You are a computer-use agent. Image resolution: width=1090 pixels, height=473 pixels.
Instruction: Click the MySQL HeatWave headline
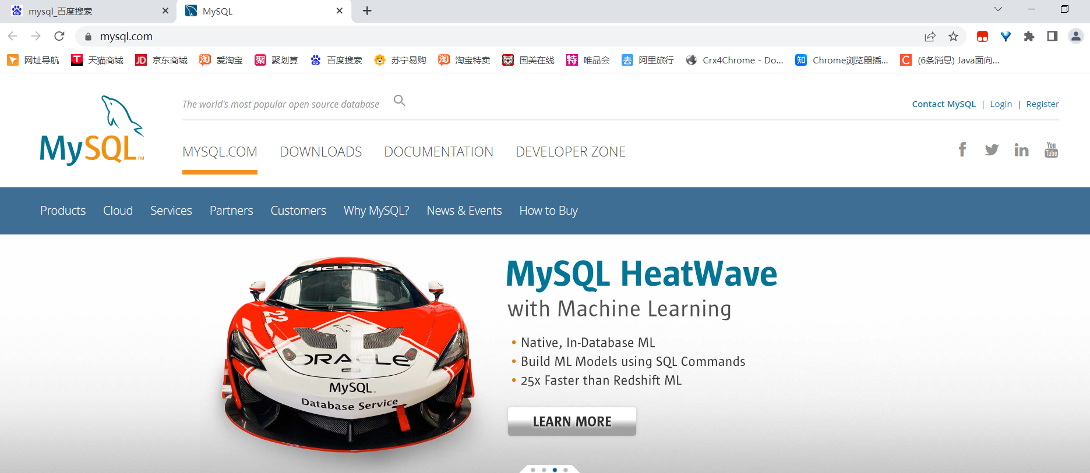point(641,274)
